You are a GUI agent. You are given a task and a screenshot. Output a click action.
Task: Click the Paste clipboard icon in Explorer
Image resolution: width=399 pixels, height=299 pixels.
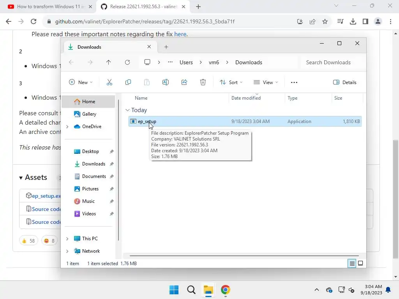pyautogui.click(x=147, y=83)
